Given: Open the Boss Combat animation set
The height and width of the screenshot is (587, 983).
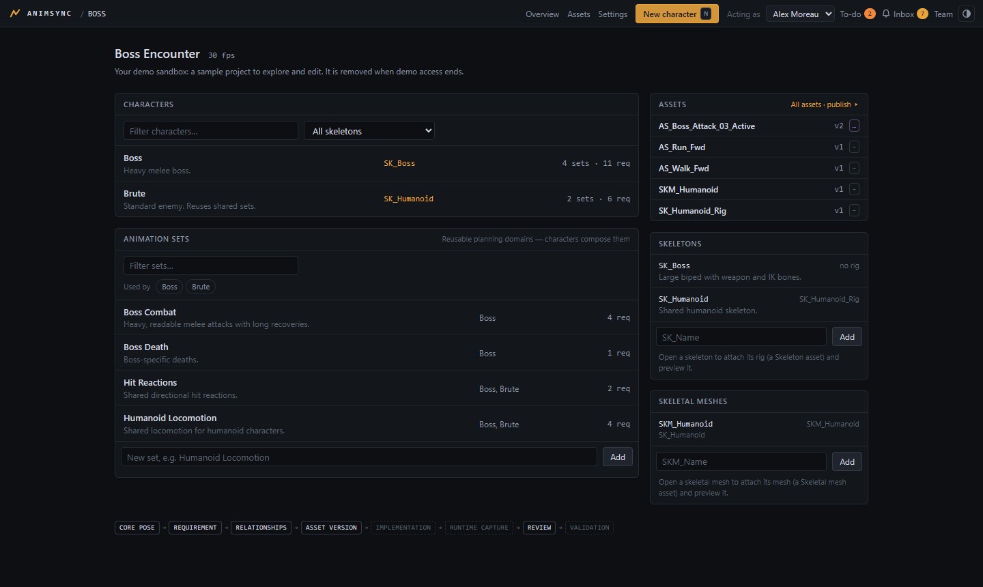Looking at the screenshot, I should [x=377, y=317].
